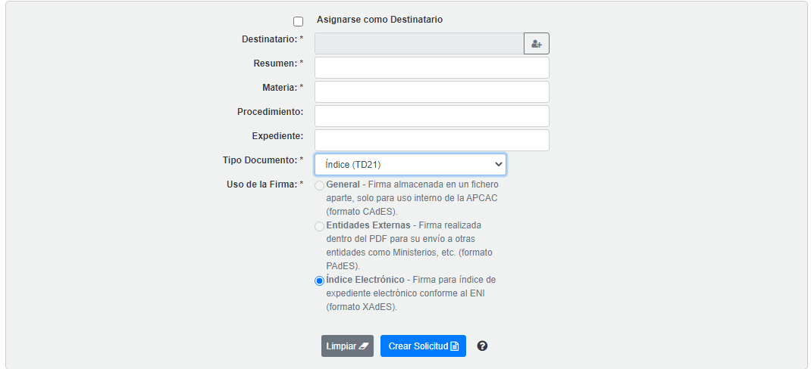The height and width of the screenshot is (369, 811).
Task: Click the Procedimiento label text
Action: (x=270, y=111)
